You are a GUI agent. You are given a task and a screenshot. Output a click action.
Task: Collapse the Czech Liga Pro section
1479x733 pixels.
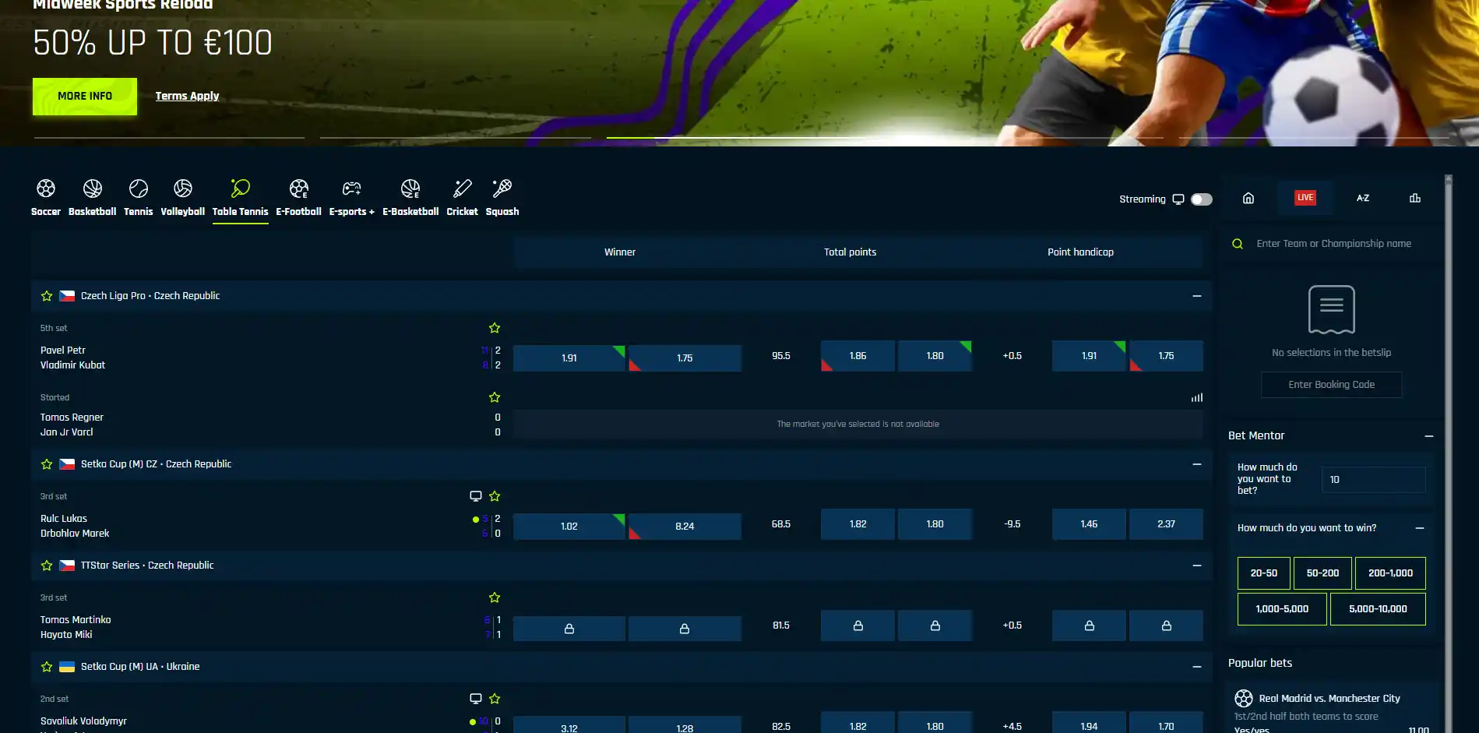[1197, 296]
